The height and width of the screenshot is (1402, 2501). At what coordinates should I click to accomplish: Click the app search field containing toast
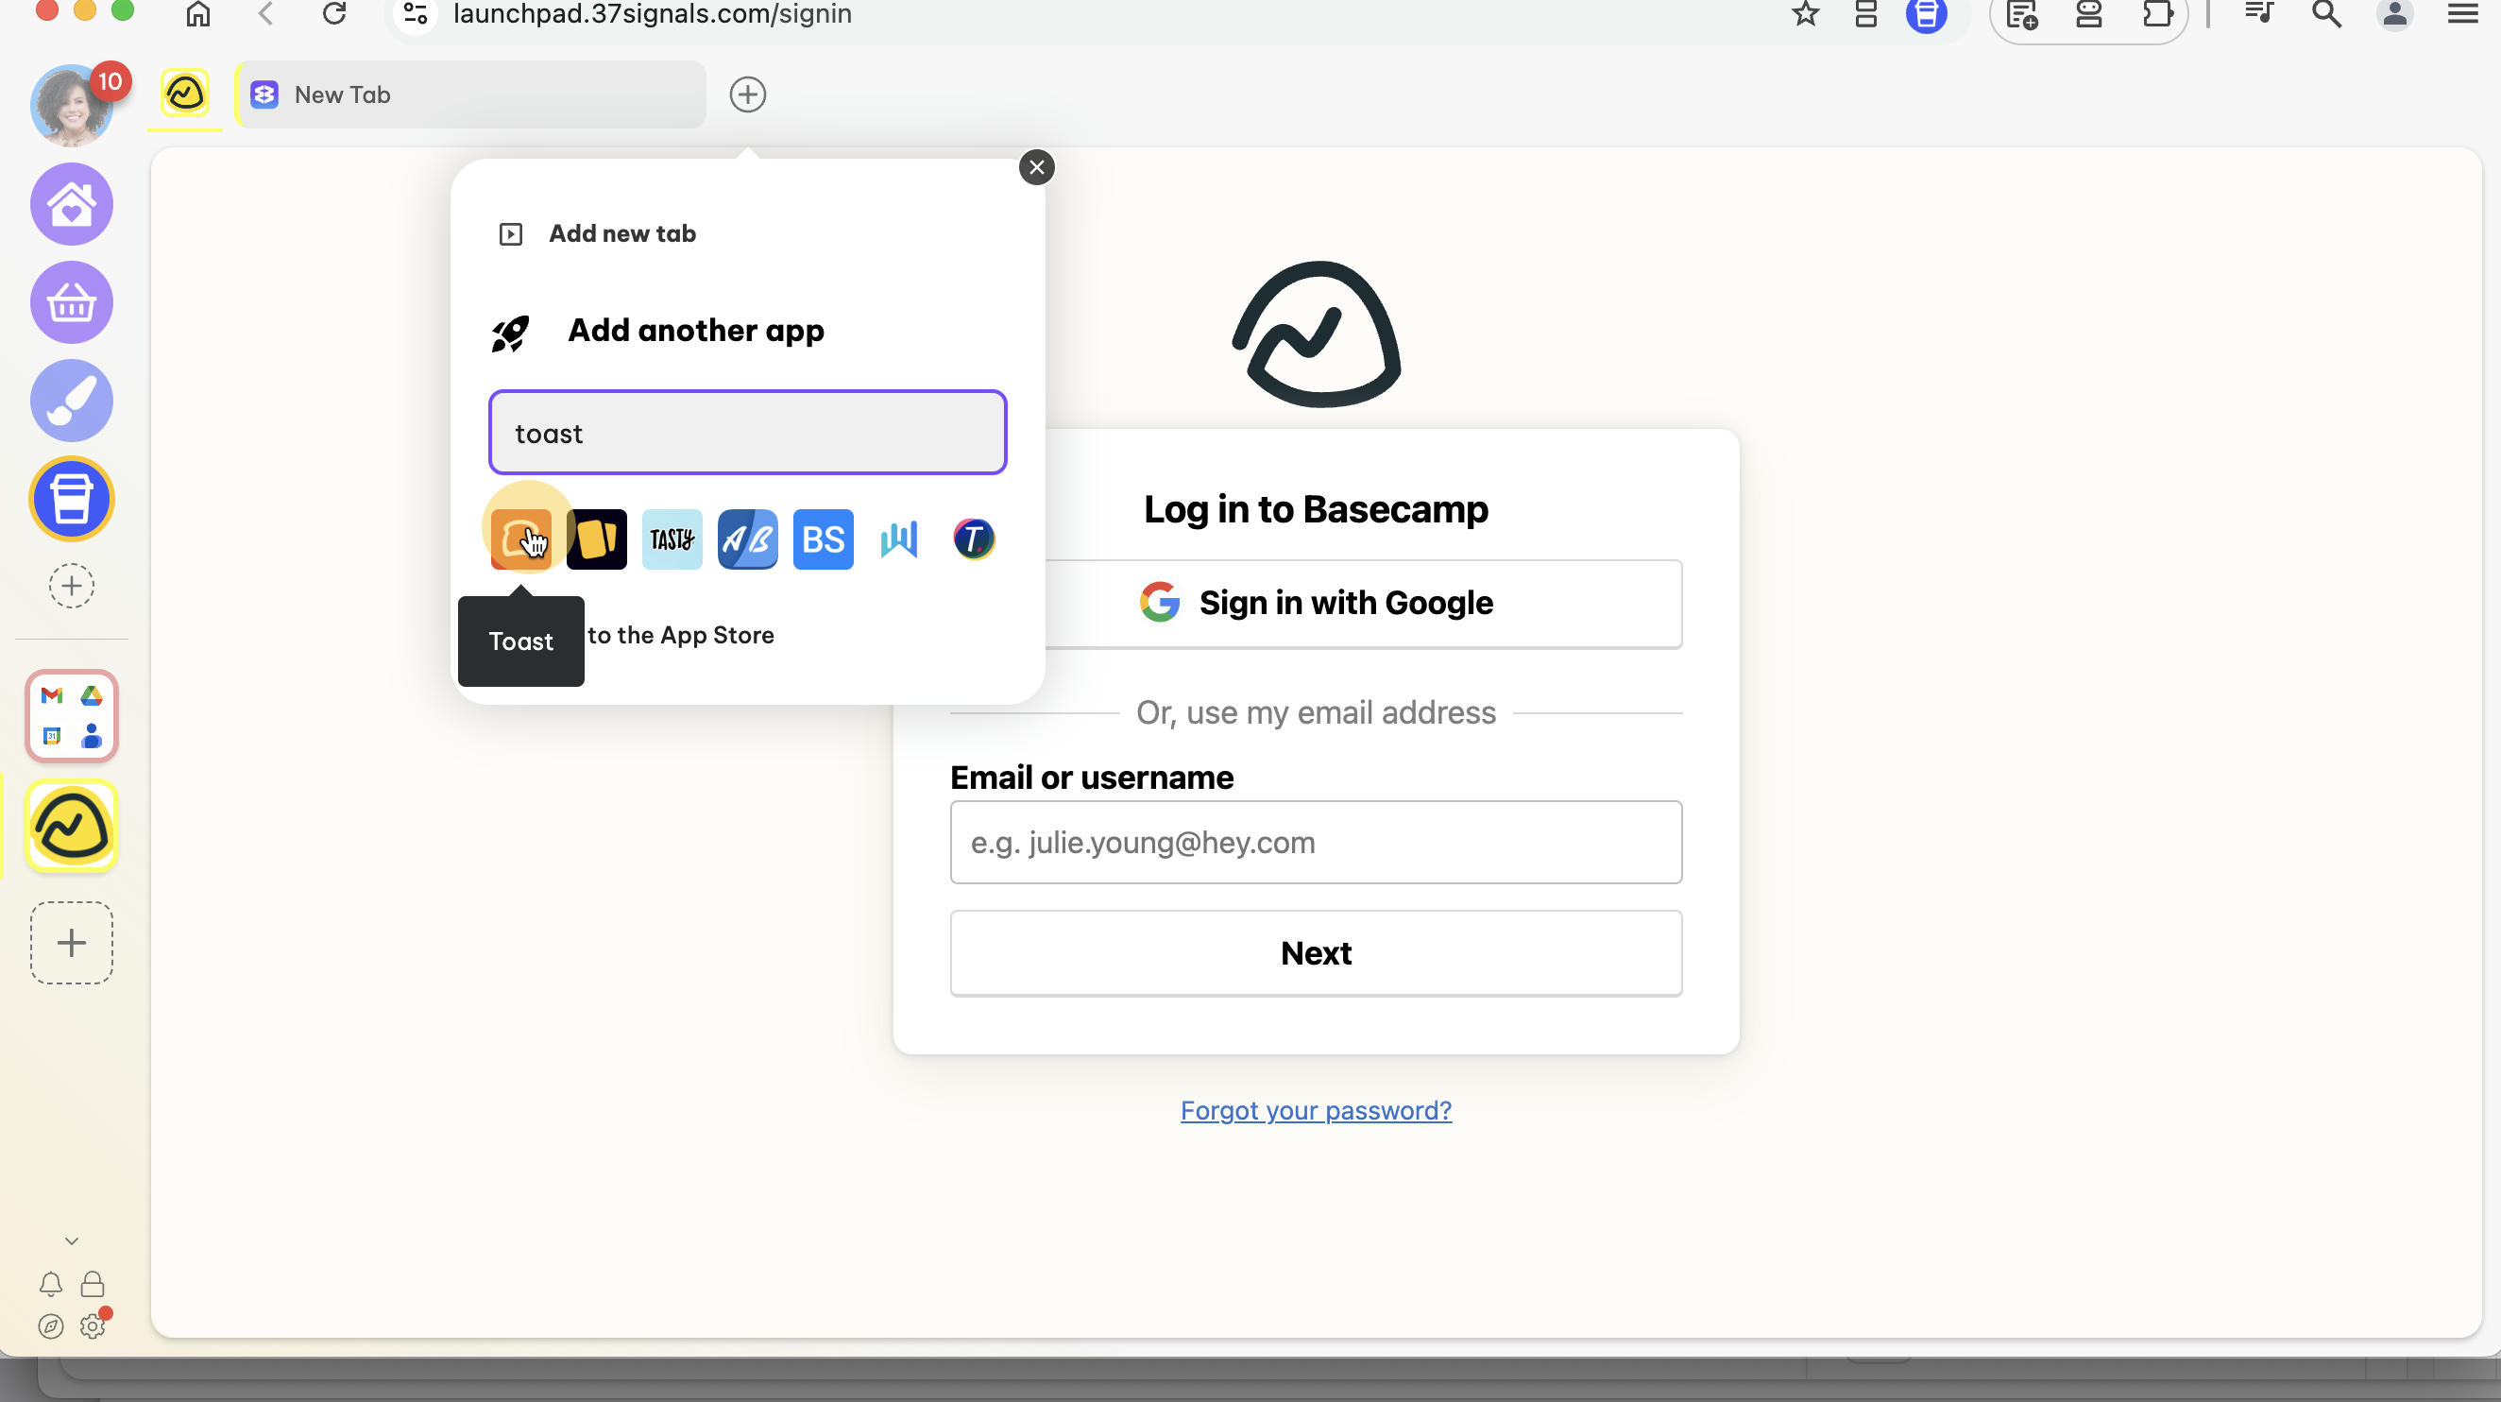pos(748,432)
